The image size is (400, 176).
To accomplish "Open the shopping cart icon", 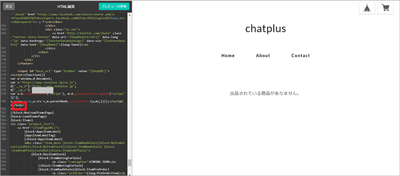I will point(385,8).
